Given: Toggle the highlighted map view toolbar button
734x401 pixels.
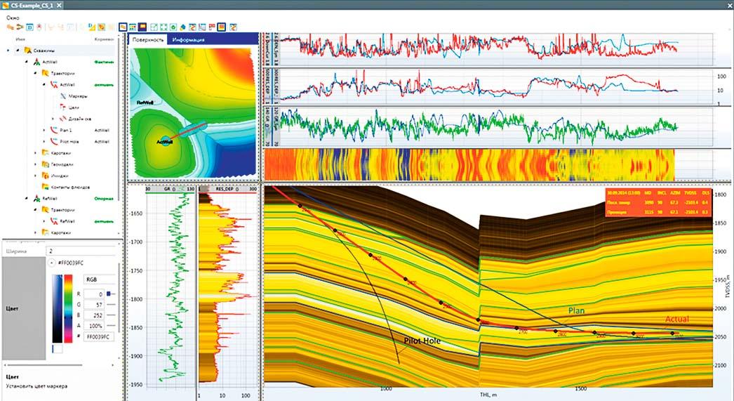Looking at the screenshot, I should point(122,27).
